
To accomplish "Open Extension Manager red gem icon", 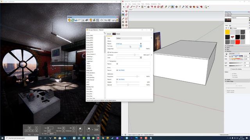I will pyautogui.click(x=202, y=7).
